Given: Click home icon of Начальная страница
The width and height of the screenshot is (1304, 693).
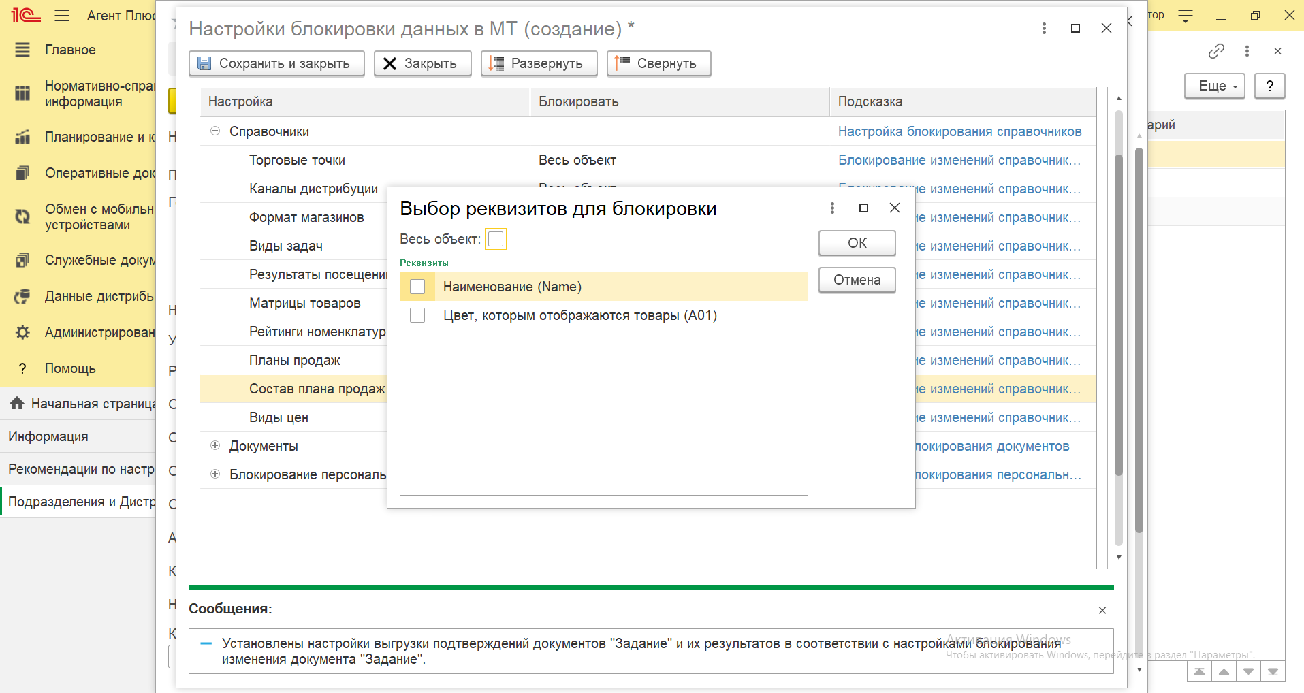Looking at the screenshot, I should pyautogui.click(x=17, y=404).
